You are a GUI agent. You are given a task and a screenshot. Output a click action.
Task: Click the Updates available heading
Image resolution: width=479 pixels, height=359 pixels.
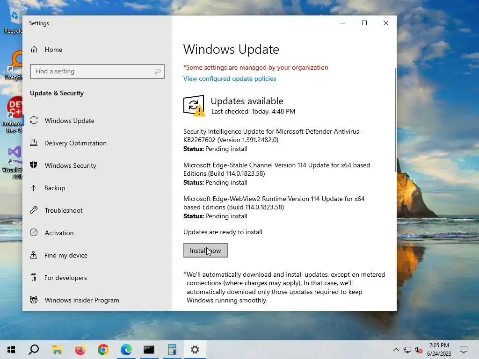tap(247, 101)
